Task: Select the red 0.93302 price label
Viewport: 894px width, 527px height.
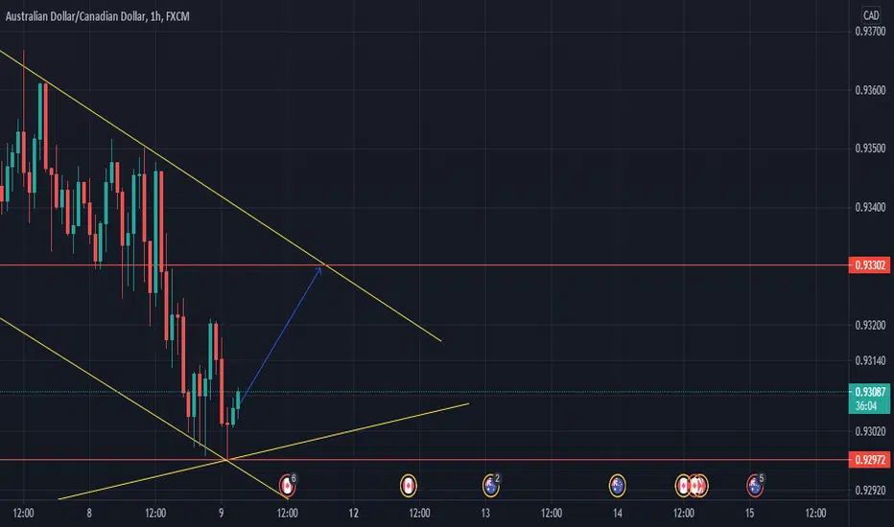Action: coord(869,264)
